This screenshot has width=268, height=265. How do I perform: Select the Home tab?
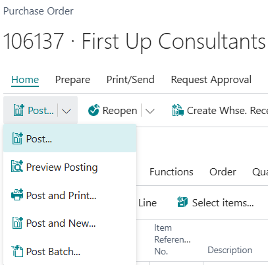(x=25, y=80)
